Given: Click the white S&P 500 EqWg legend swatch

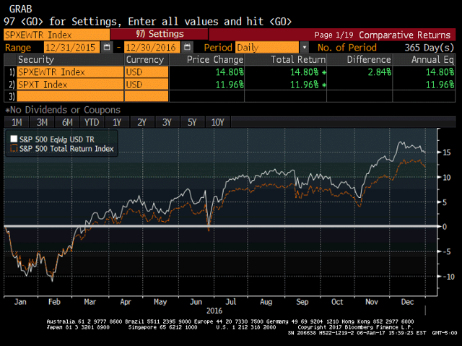Looking at the screenshot, I should [14, 139].
